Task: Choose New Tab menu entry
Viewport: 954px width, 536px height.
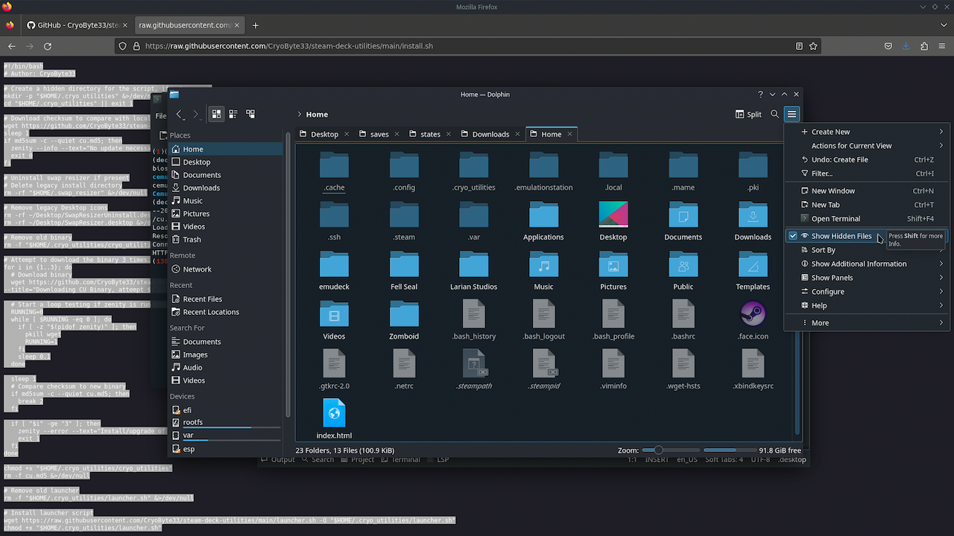Action: click(x=867, y=205)
